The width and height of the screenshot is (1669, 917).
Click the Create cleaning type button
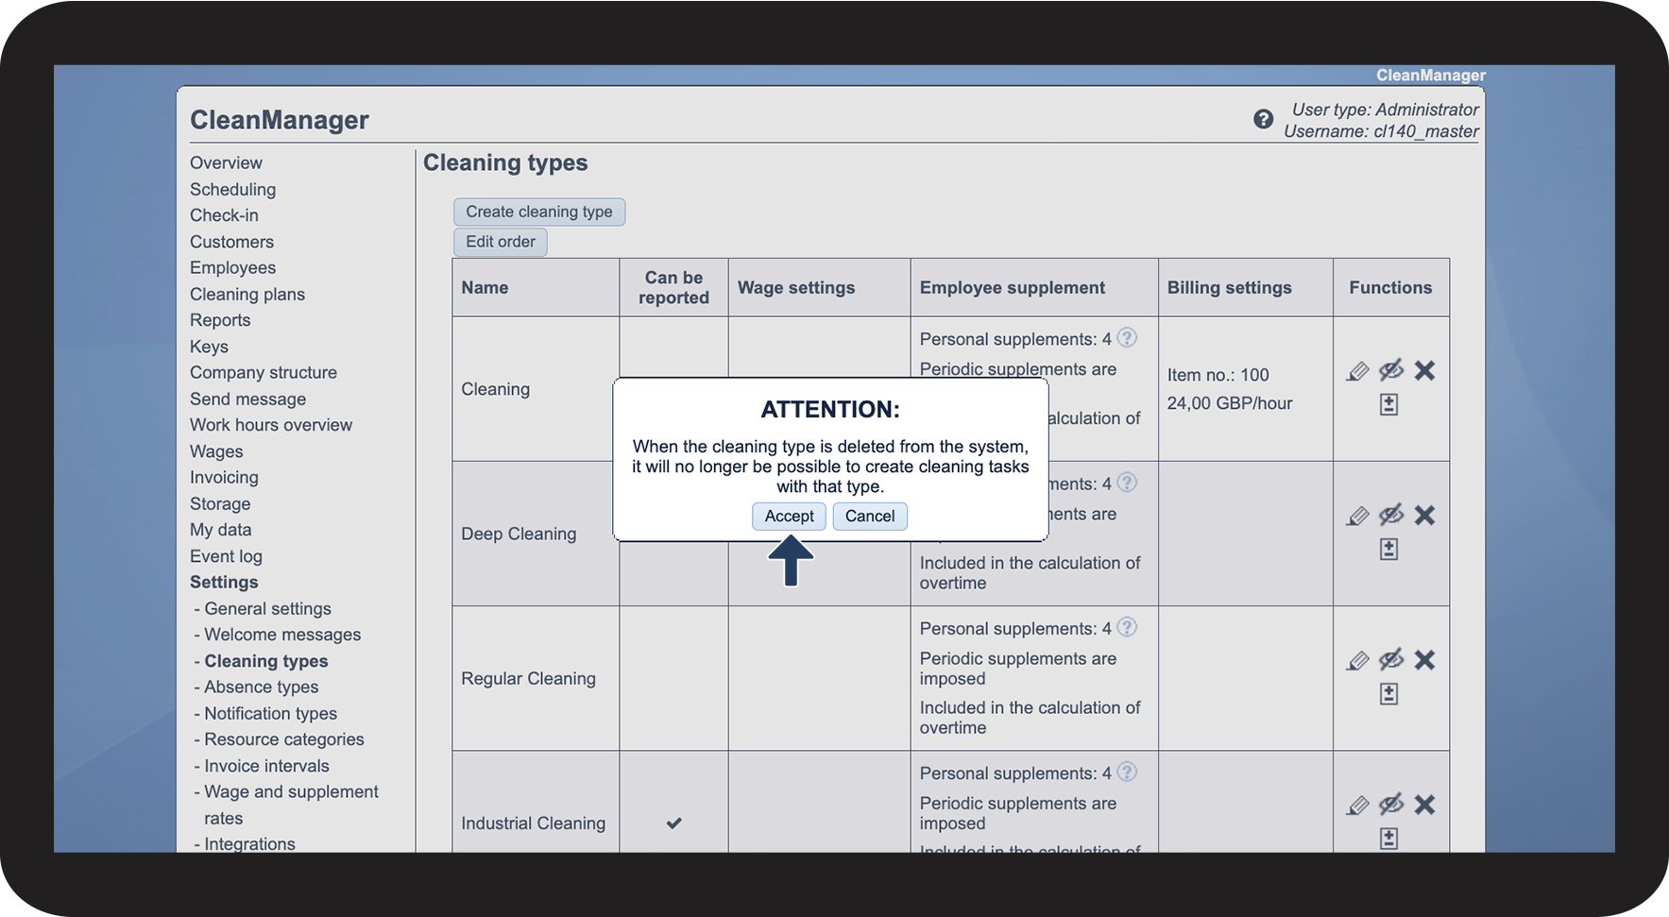(539, 212)
